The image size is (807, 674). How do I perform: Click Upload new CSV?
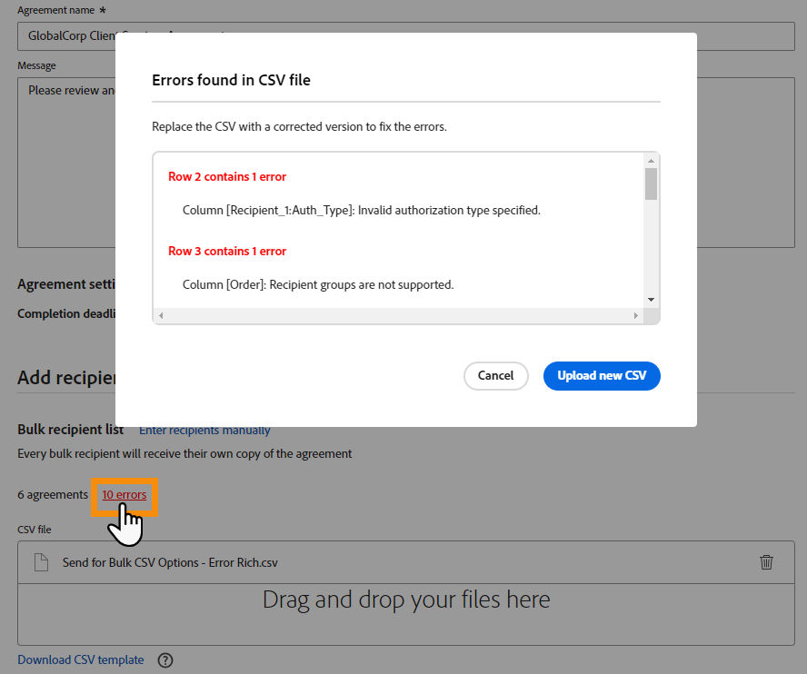tap(602, 375)
